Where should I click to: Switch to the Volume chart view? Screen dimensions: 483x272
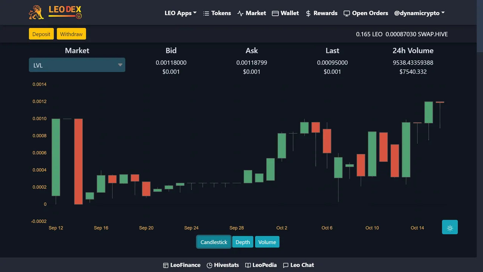(267, 242)
